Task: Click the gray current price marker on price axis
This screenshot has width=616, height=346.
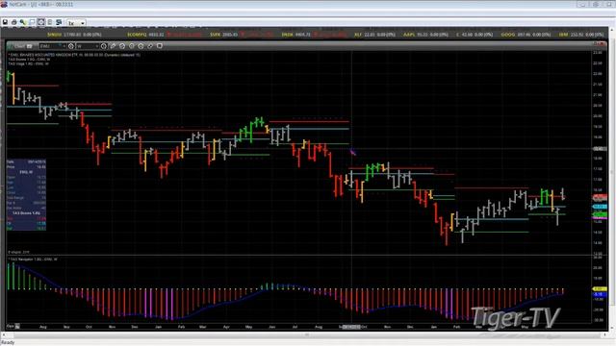Action: 599,149
